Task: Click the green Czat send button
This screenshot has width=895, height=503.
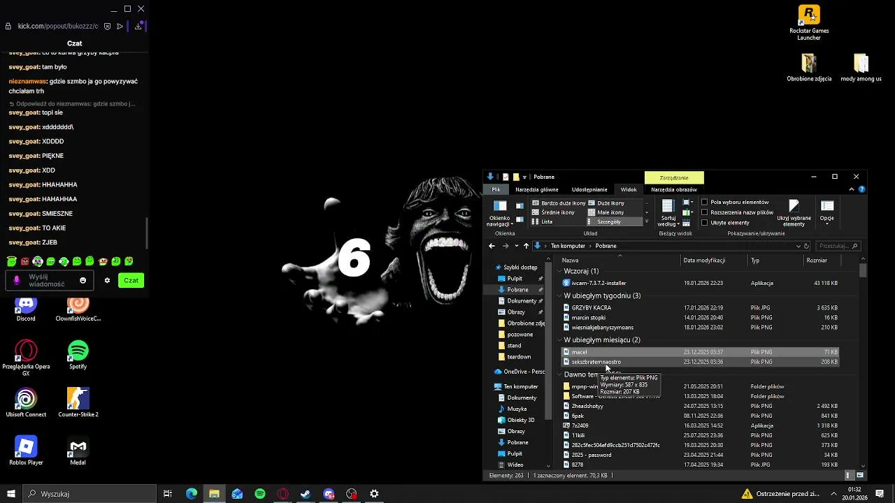Action: click(x=131, y=280)
